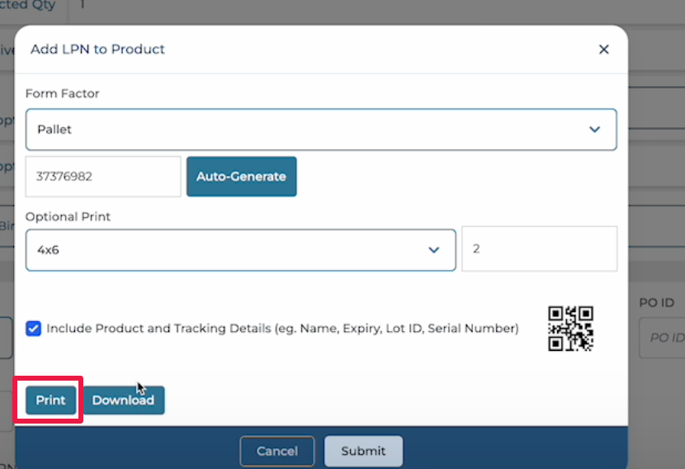Uncheck Include Product and Tracking Details checkbox
Image resolution: width=685 pixels, height=469 pixels.
click(x=33, y=329)
